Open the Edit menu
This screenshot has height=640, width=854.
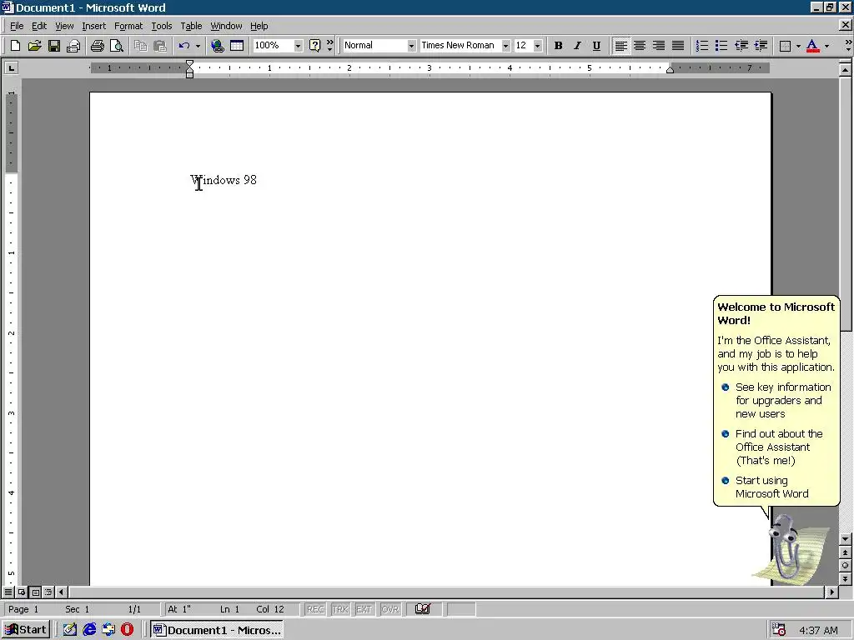(x=38, y=26)
